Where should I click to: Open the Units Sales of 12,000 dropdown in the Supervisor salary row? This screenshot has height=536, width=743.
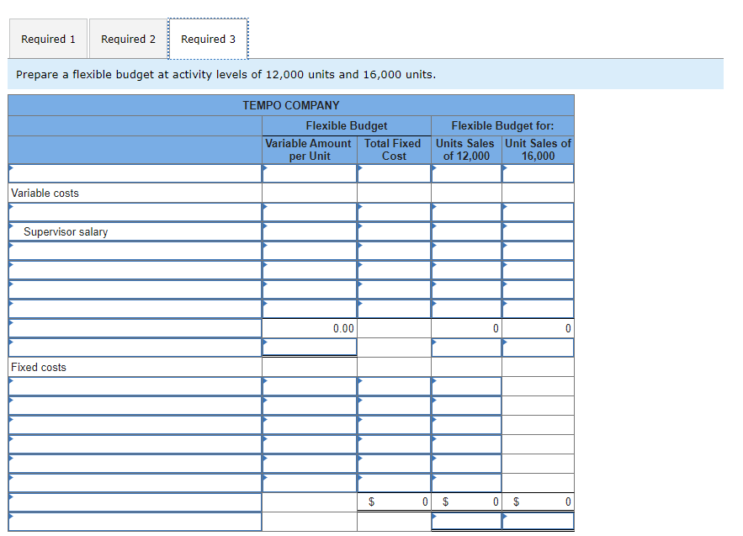(465, 231)
